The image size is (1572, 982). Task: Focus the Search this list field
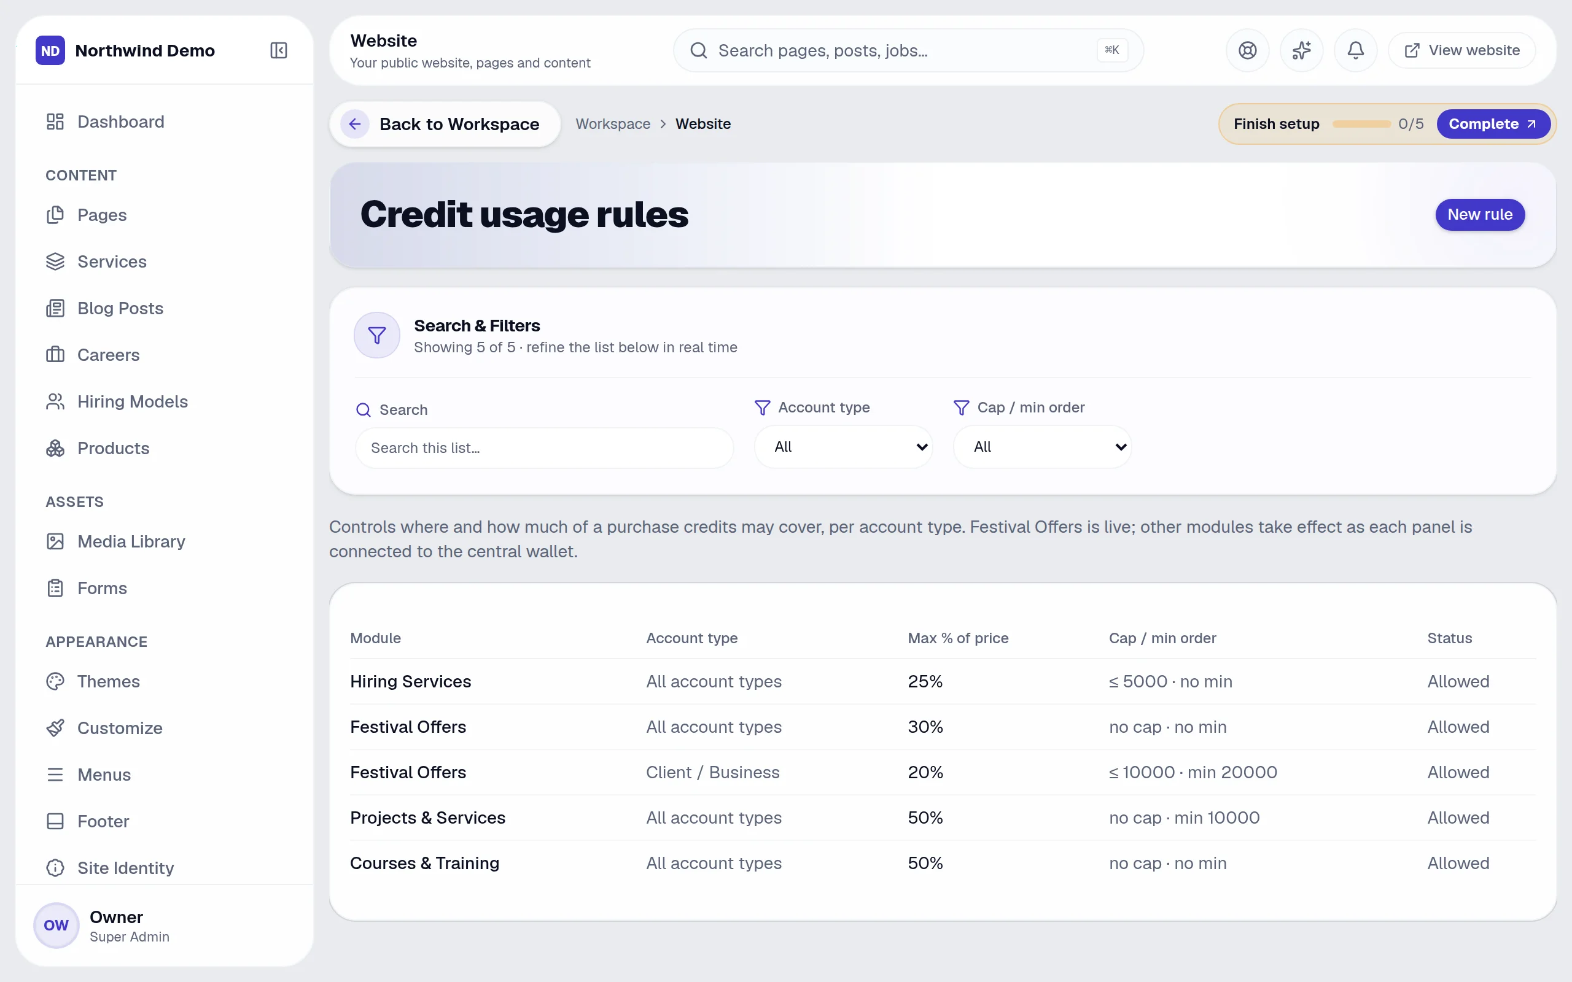(x=544, y=448)
